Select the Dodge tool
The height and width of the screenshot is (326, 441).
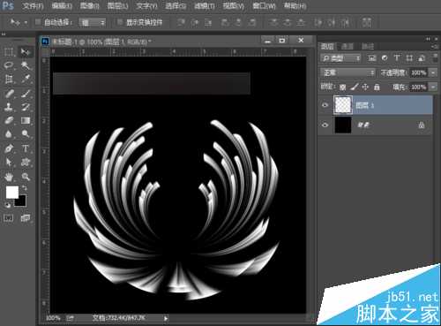click(26, 134)
